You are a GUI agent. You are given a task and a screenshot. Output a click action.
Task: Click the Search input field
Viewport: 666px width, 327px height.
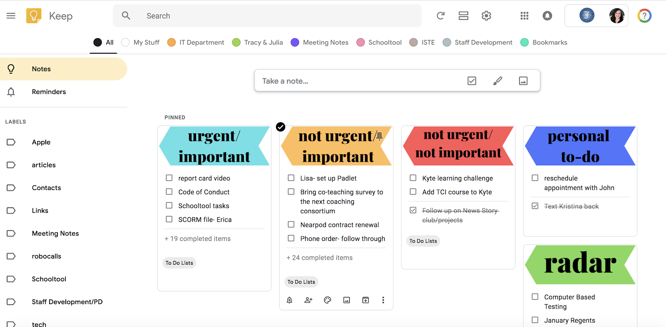[267, 16]
